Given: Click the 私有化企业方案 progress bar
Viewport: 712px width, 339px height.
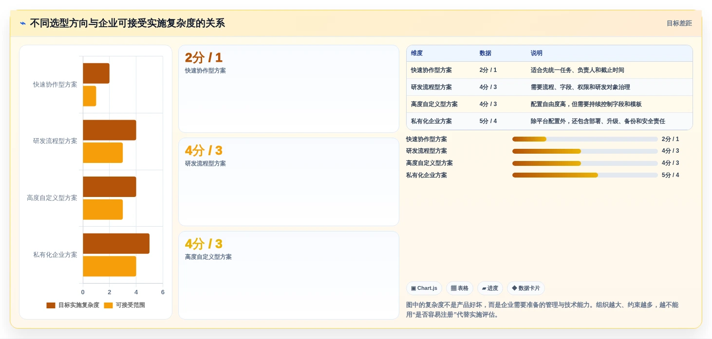Looking at the screenshot, I should [585, 175].
